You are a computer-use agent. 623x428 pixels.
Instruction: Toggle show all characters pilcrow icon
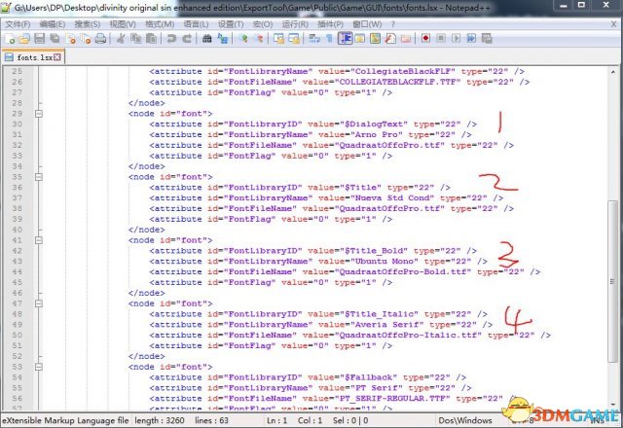click(x=329, y=39)
